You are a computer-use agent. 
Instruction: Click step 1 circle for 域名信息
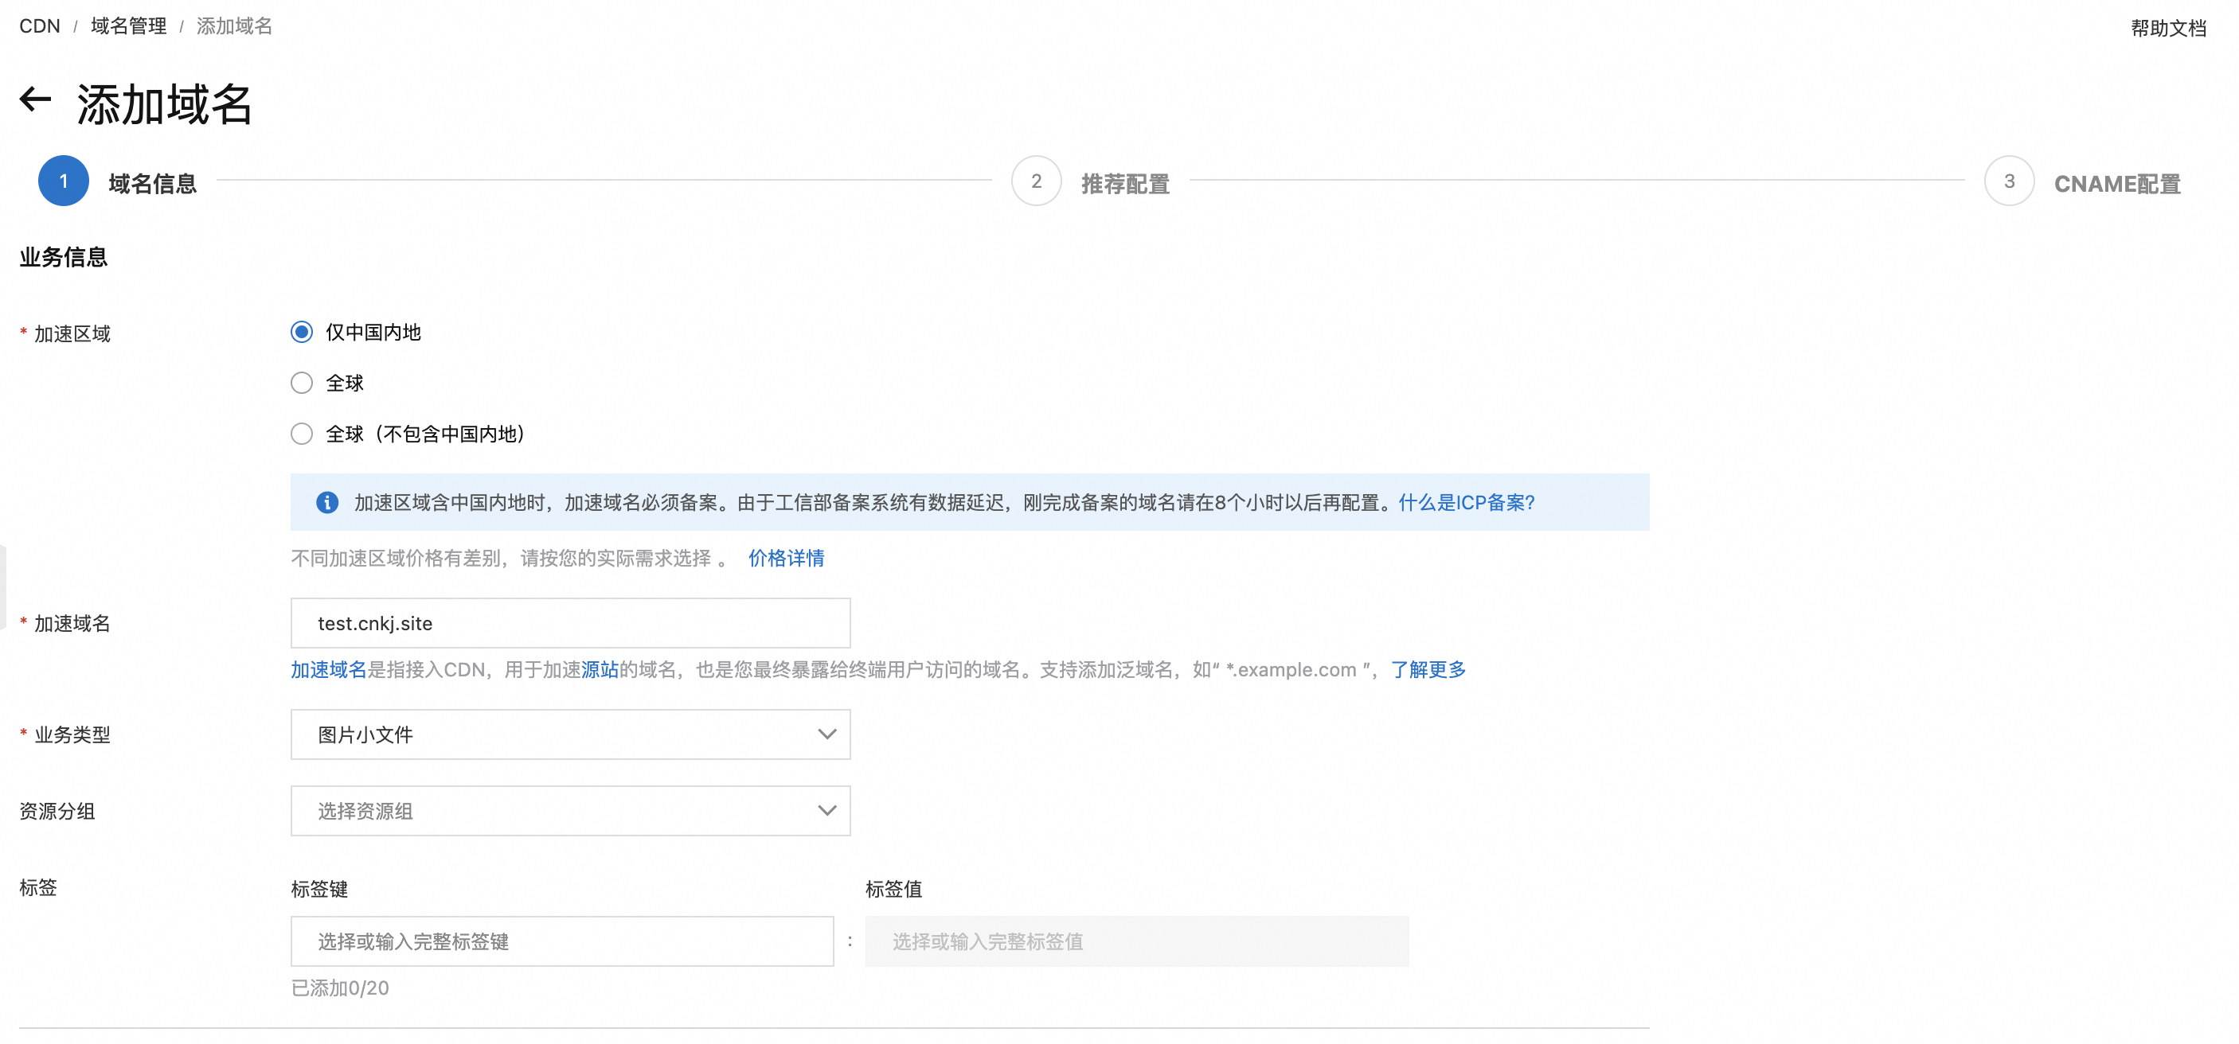64,181
